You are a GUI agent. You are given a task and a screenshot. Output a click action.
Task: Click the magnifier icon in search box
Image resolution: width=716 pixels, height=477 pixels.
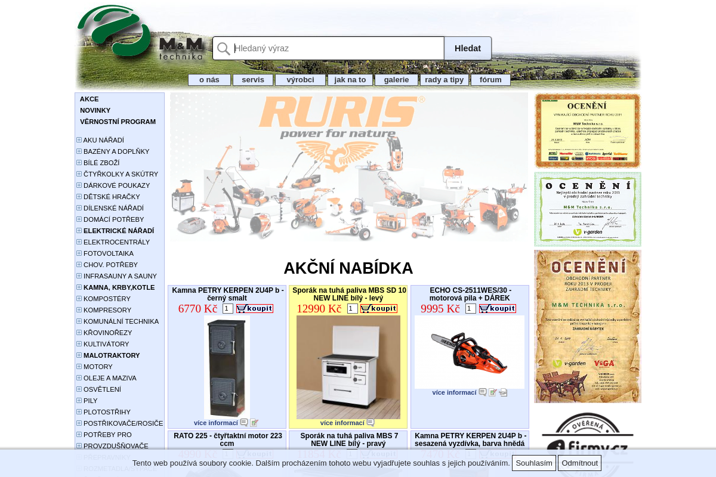coord(224,49)
